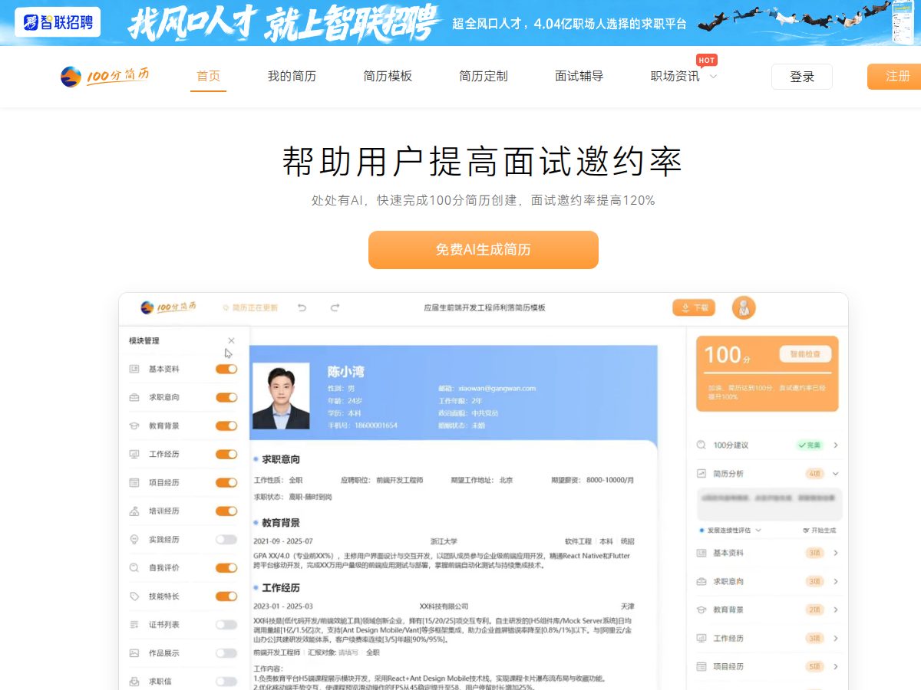Image resolution: width=921 pixels, height=690 pixels.
Task: Expand right-panel 求职意向 row chevron
Action: tap(836, 581)
